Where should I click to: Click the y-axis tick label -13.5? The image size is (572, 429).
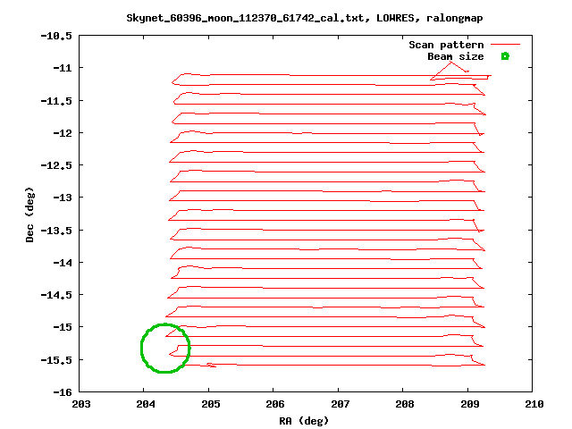click(x=56, y=231)
